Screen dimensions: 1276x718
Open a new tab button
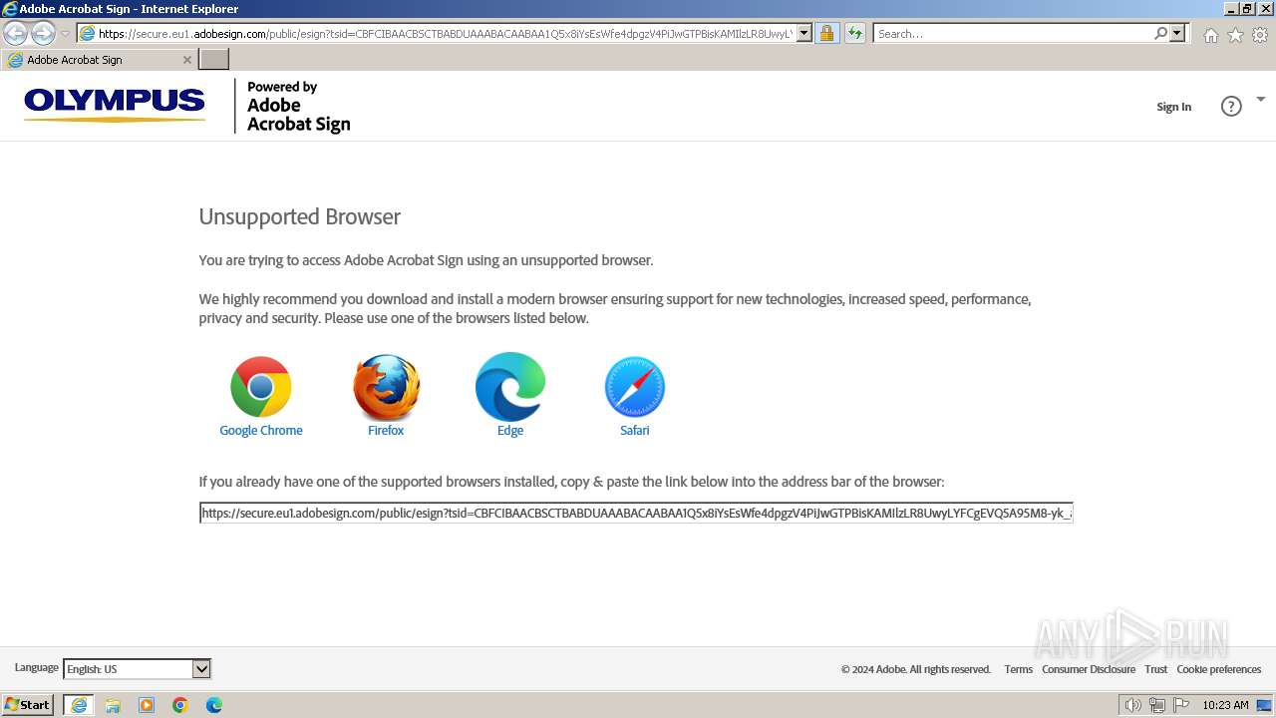click(214, 60)
